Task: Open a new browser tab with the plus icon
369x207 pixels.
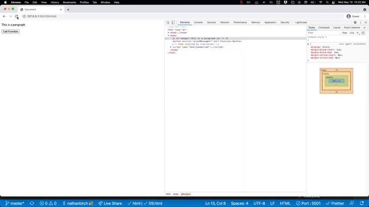Action: click(x=68, y=10)
